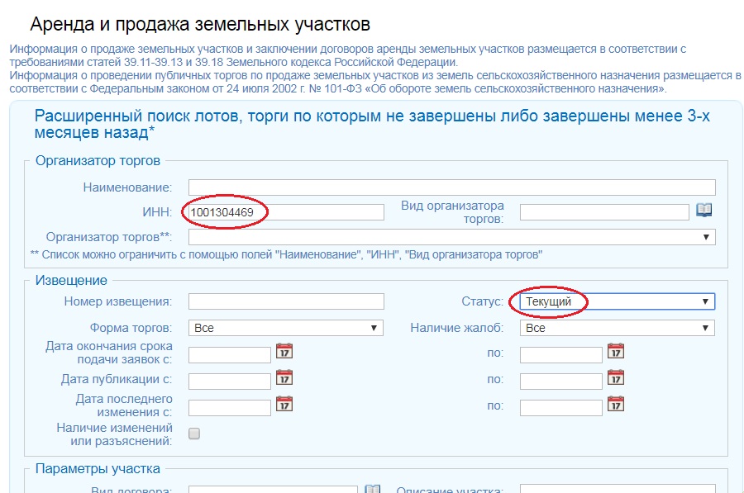Image resolution: width=744 pixels, height=493 pixels.
Task: Open calendar for publication date 'по' field
Action: click(x=616, y=378)
